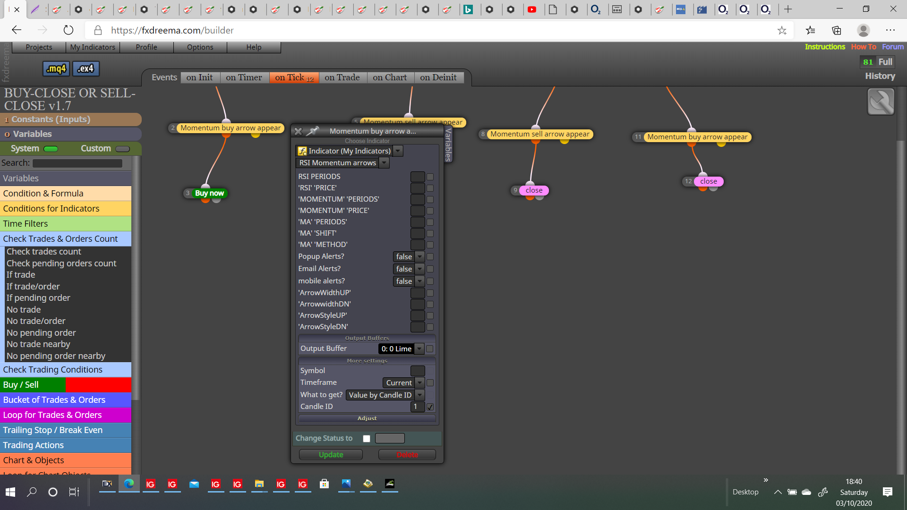Switch to the on Timer event tab
The image size is (907, 510).
click(244, 77)
